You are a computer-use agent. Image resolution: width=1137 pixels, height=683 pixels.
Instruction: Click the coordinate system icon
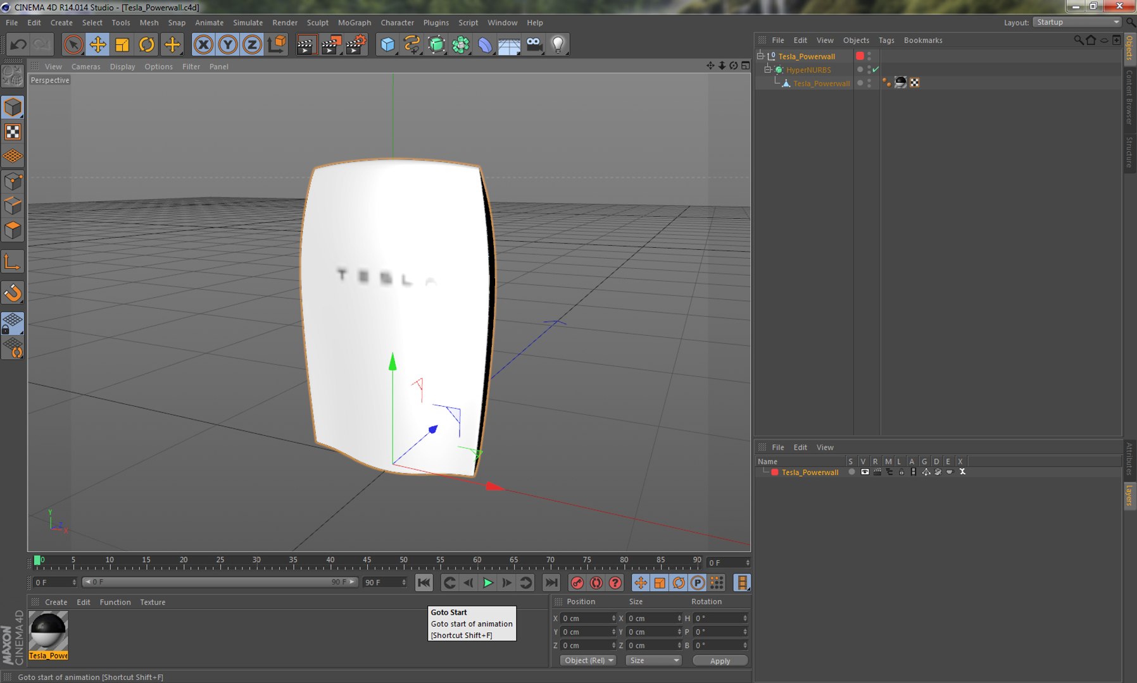click(277, 45)
